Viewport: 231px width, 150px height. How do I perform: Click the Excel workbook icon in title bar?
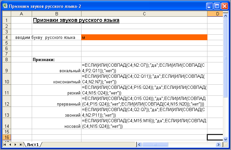[x=5, y=6]
